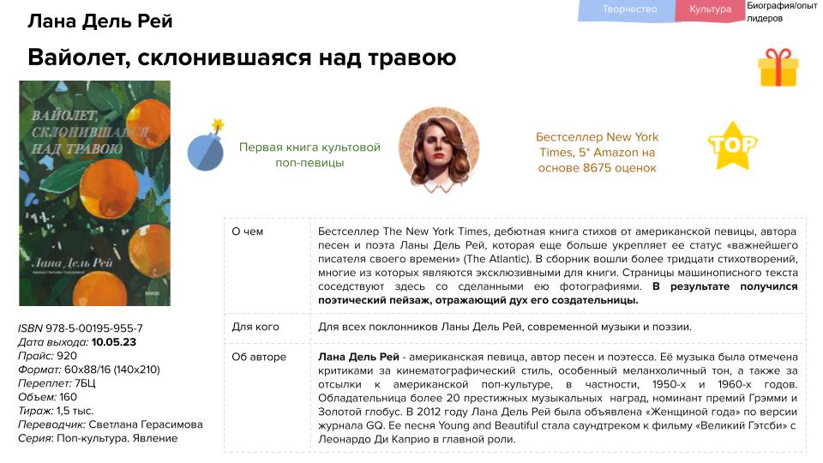Click the gift box icon
The image size is (823, 463).
(x=778, y=67)
